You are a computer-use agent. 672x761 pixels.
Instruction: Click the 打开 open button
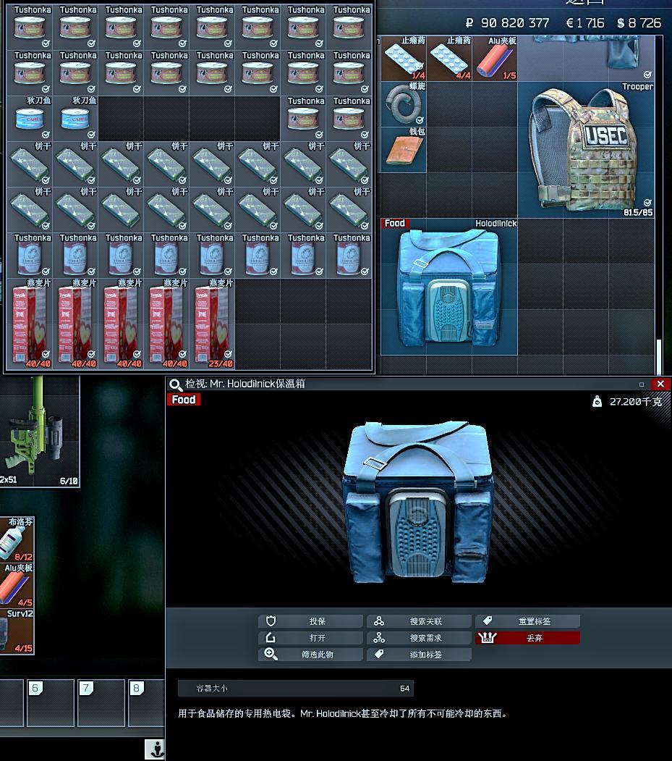tap(311, 638)
